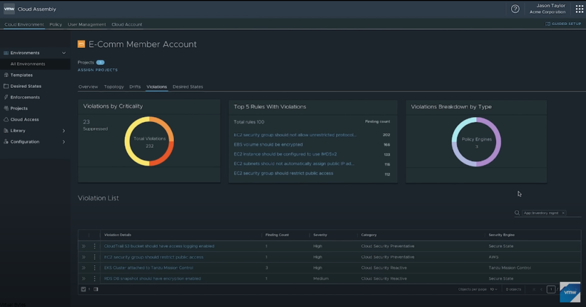Click the ASSIGN PROJECTS link
Viewport: 586px width, 307px height.
[x=97, y=70]
